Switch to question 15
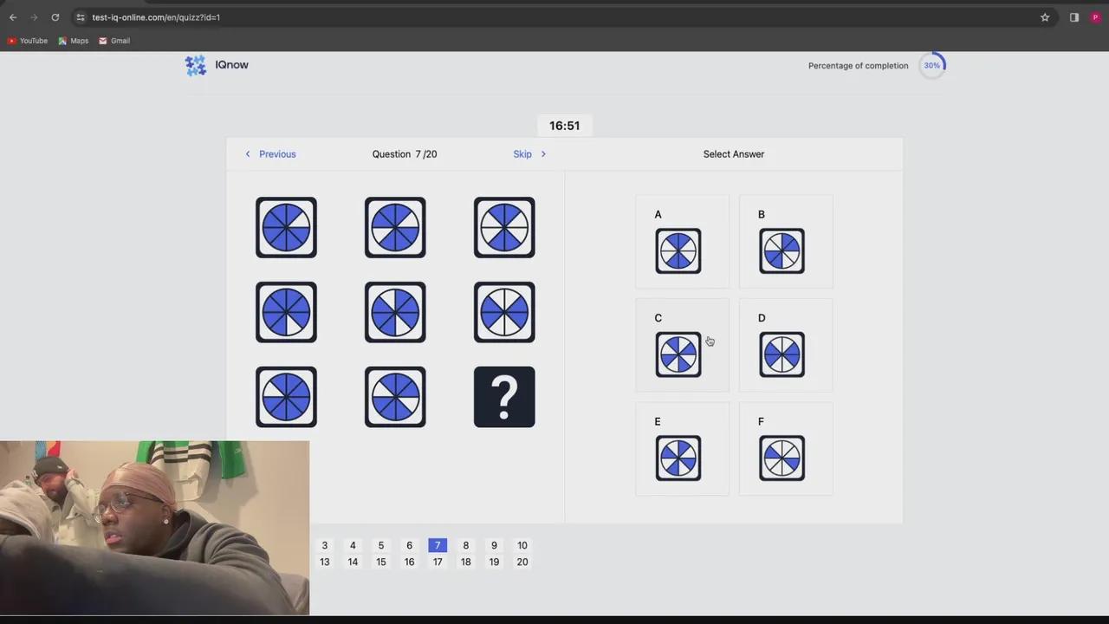 381,562
